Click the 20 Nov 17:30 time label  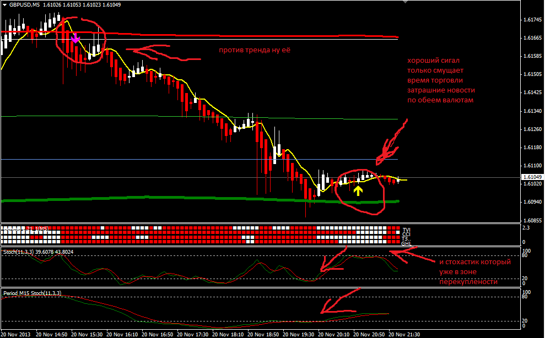pyautogui.click(x=192, y=335)
